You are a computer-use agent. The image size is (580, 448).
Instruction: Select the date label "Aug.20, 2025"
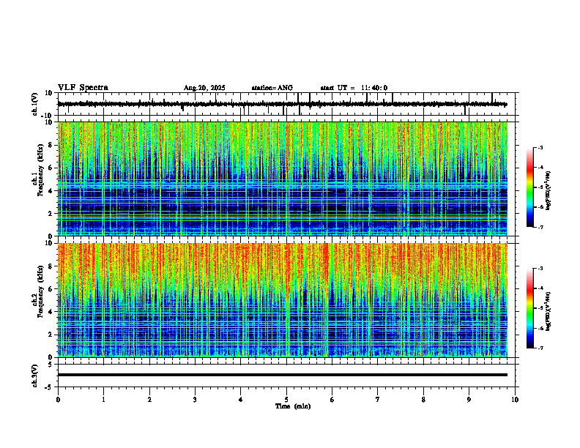pos(204,88)
